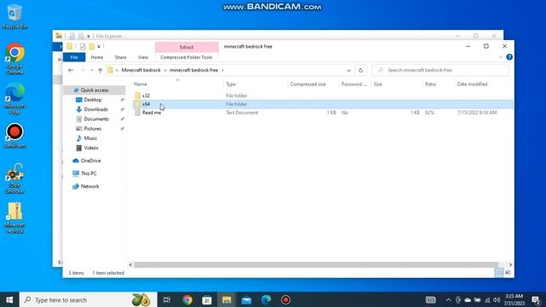The width and height of the screenshot is (546, 307).
Task: Click the Help question mark icon
Action: tap(509, 57)
